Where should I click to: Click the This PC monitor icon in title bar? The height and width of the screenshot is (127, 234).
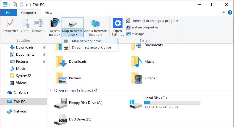pos(5,5)
